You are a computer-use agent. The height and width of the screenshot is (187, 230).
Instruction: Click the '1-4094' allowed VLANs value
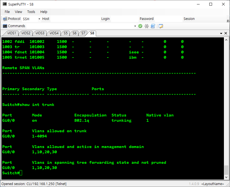coord(39,136)
